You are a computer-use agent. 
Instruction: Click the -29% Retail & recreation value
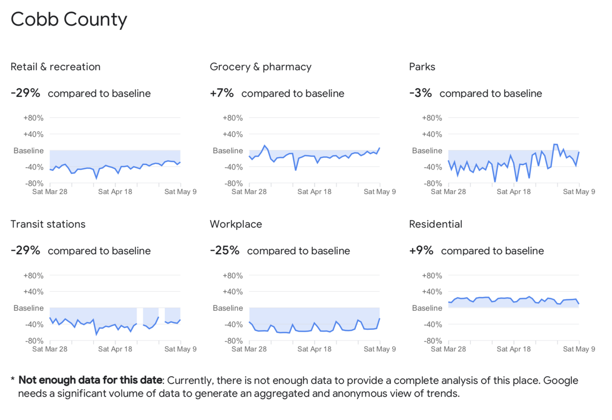click(25, 93)
